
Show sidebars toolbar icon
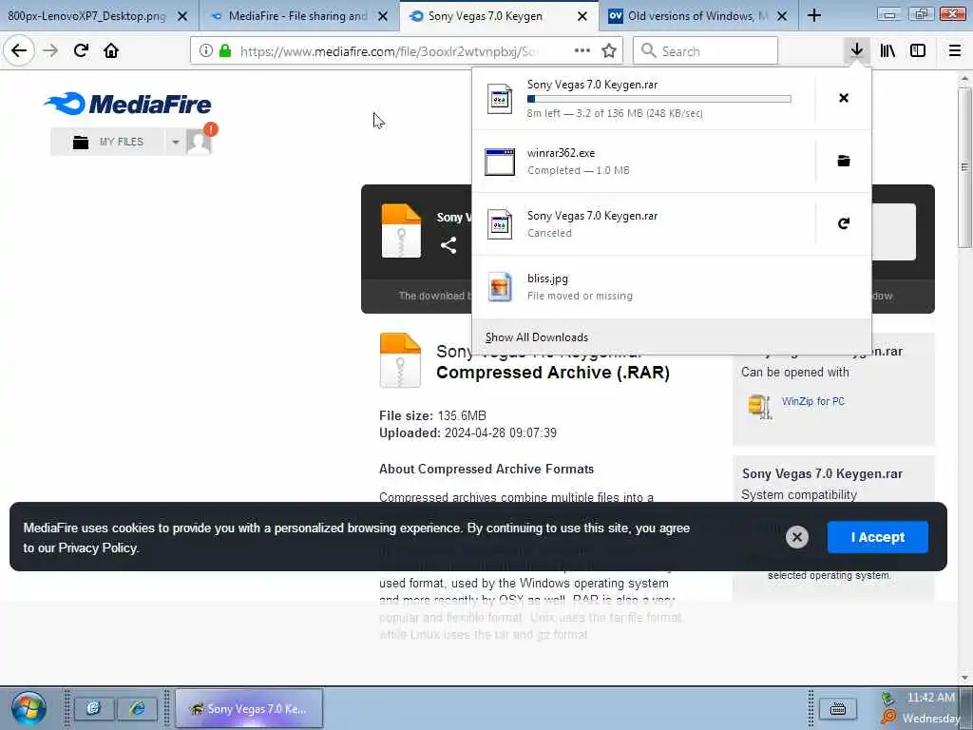918,50
